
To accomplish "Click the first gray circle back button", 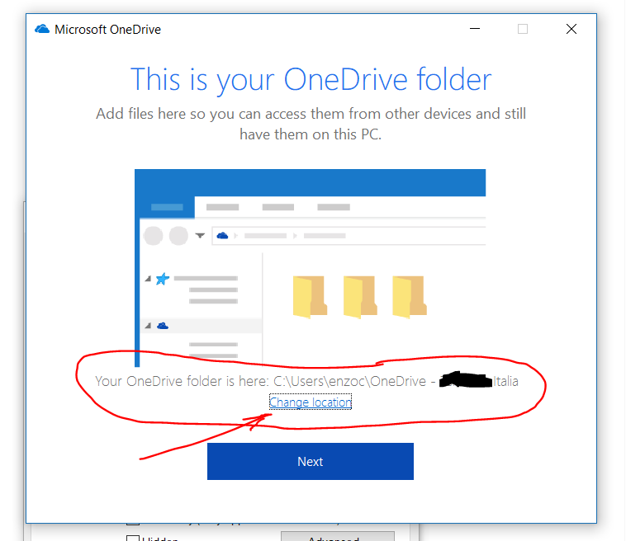I will point(154,236).
